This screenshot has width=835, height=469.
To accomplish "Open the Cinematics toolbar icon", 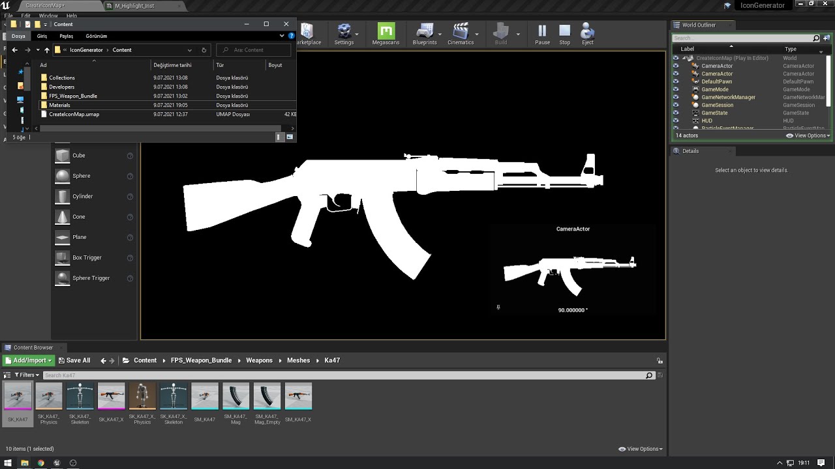I will [461, 34].
